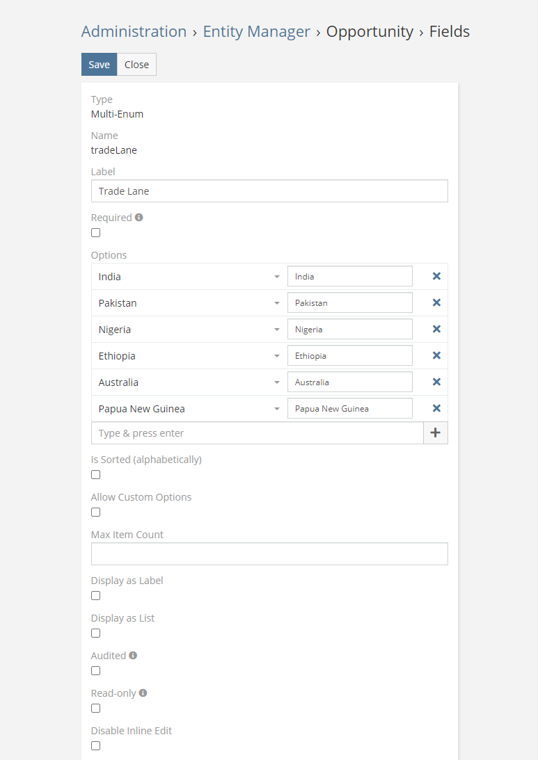Viewport: 538px width, 760px height.
Task: Go to Administration breadcrumb
Action: (x=134, y=31)
